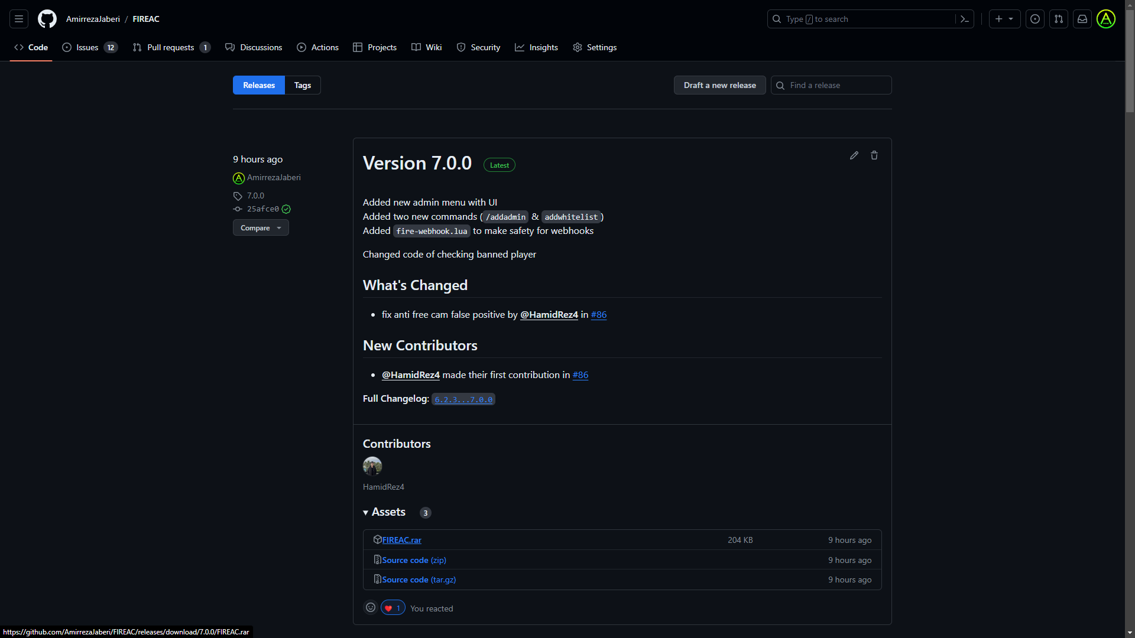Viewport: 1135px width, 638px height.
Task: Open the Insights tab
Action: coord(536,47)
